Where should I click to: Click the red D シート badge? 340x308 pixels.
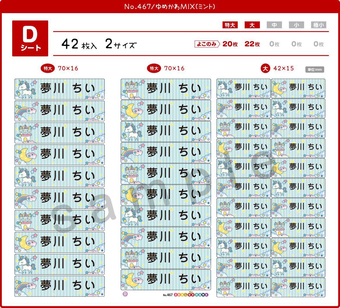coord(30,38)
